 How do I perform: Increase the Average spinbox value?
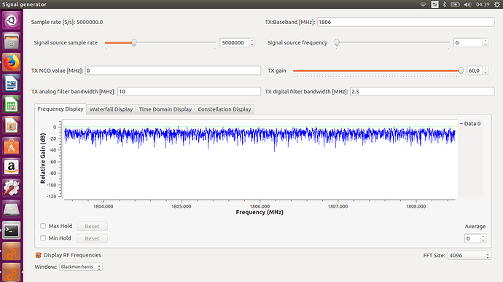pos(483,236)
